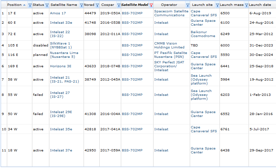The width and height of the screenshot is (276, 168).
Task: Open the Horizons 3E satellite link
Action: coord(60,66)
